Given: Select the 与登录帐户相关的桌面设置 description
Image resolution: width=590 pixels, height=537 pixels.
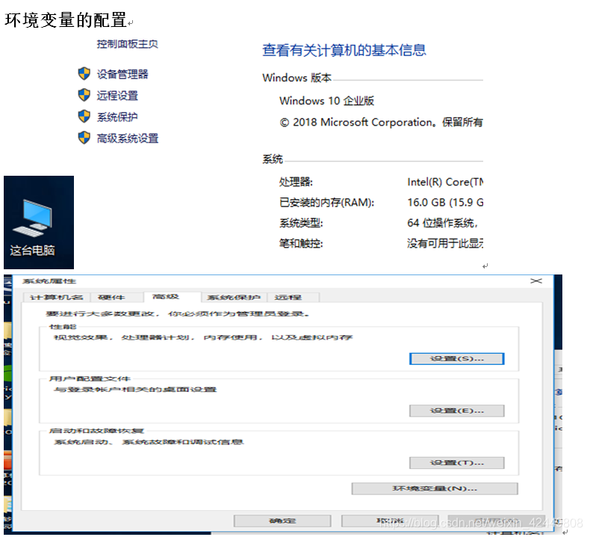Looking at the screenshot, I should pos(135,389).
